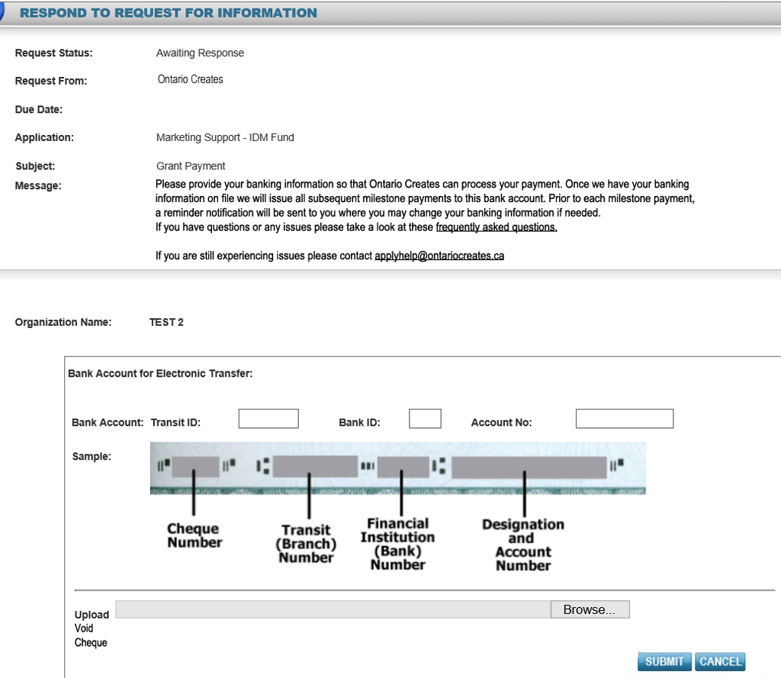Select the Awaiting Response status text
The height and width of the screenshot is (678, 781).
click(200, 53)
